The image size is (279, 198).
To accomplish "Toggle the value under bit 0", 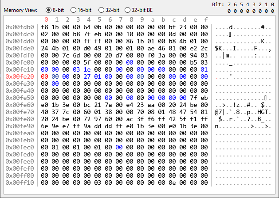I will 272,11.
